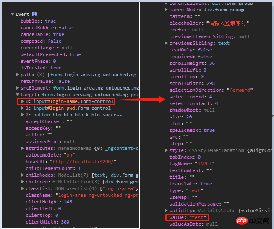Click the childElementCount: 3 line

53,168
